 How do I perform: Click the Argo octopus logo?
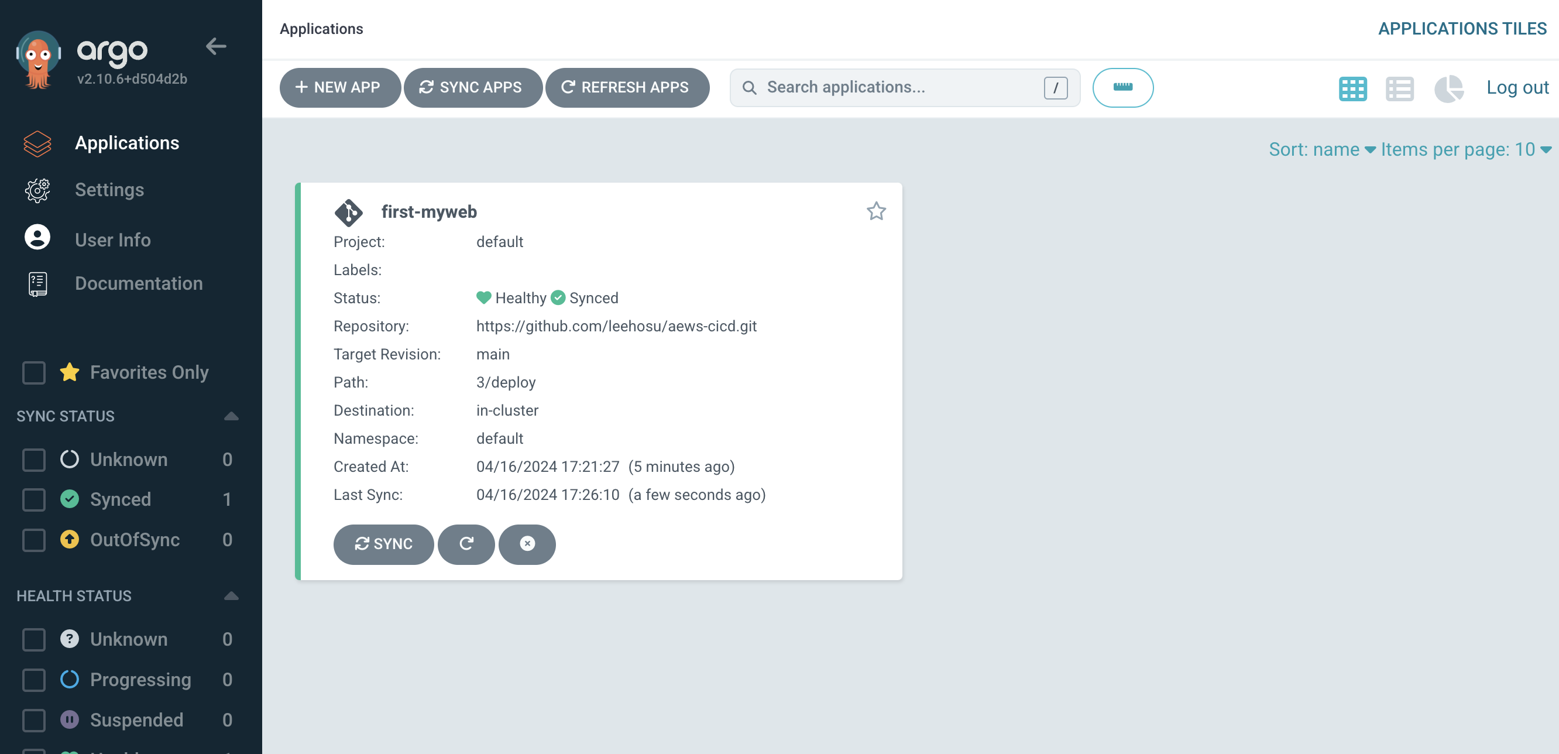pos(38,60)
